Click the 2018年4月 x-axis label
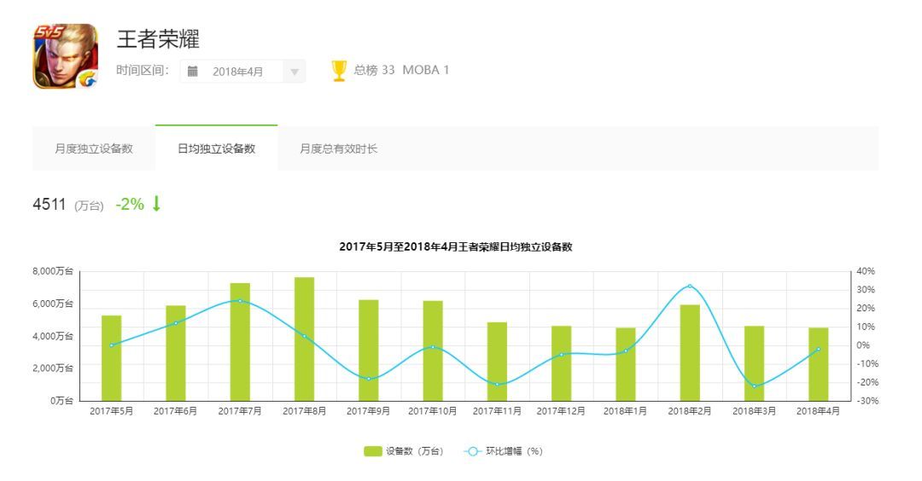 click(x=818, y=411)
